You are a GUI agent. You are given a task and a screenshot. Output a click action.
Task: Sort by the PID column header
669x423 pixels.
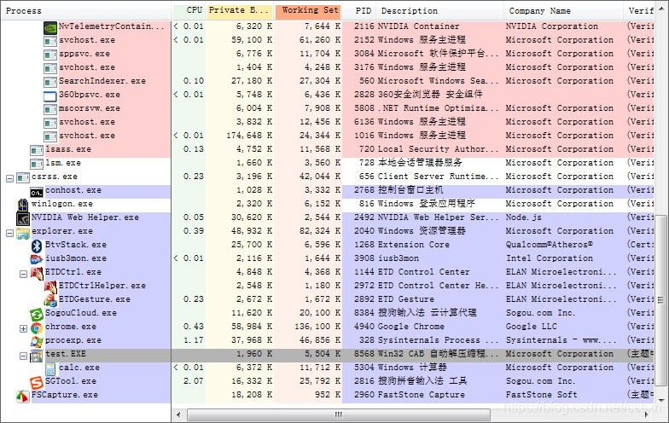pos(360,11)
